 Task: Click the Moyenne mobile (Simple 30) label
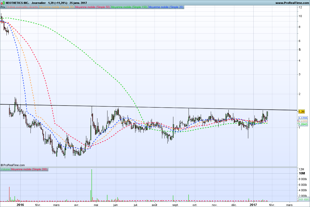click(57, 7)
